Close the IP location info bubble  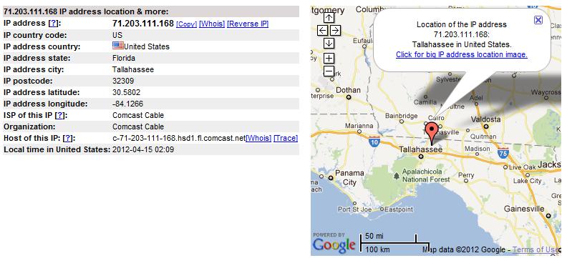[538, 20]
